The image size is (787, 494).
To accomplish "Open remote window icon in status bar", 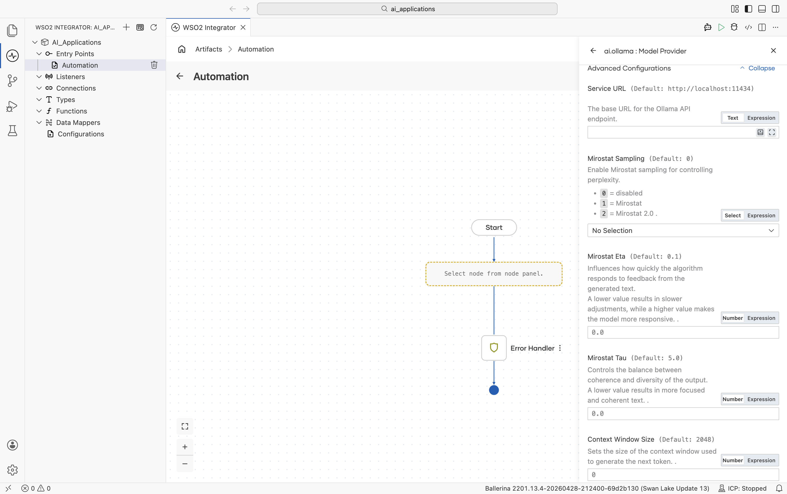I will point(9,488).
